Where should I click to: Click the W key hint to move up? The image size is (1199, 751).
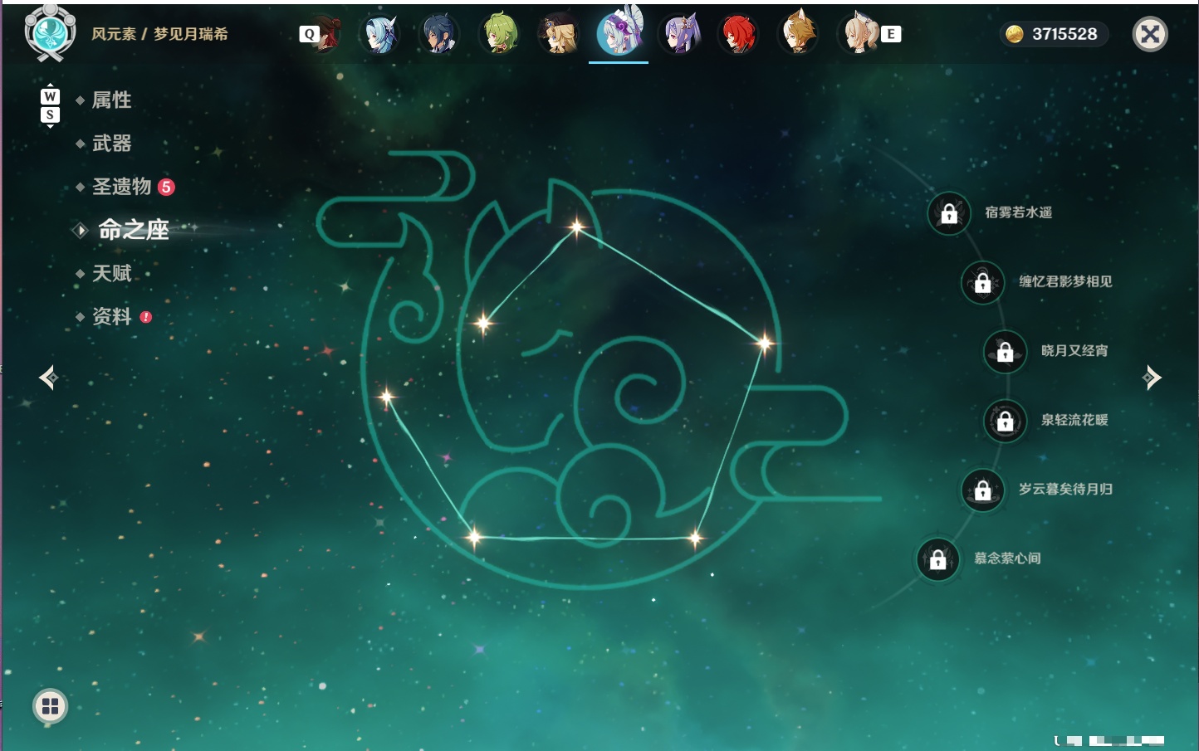50,96
